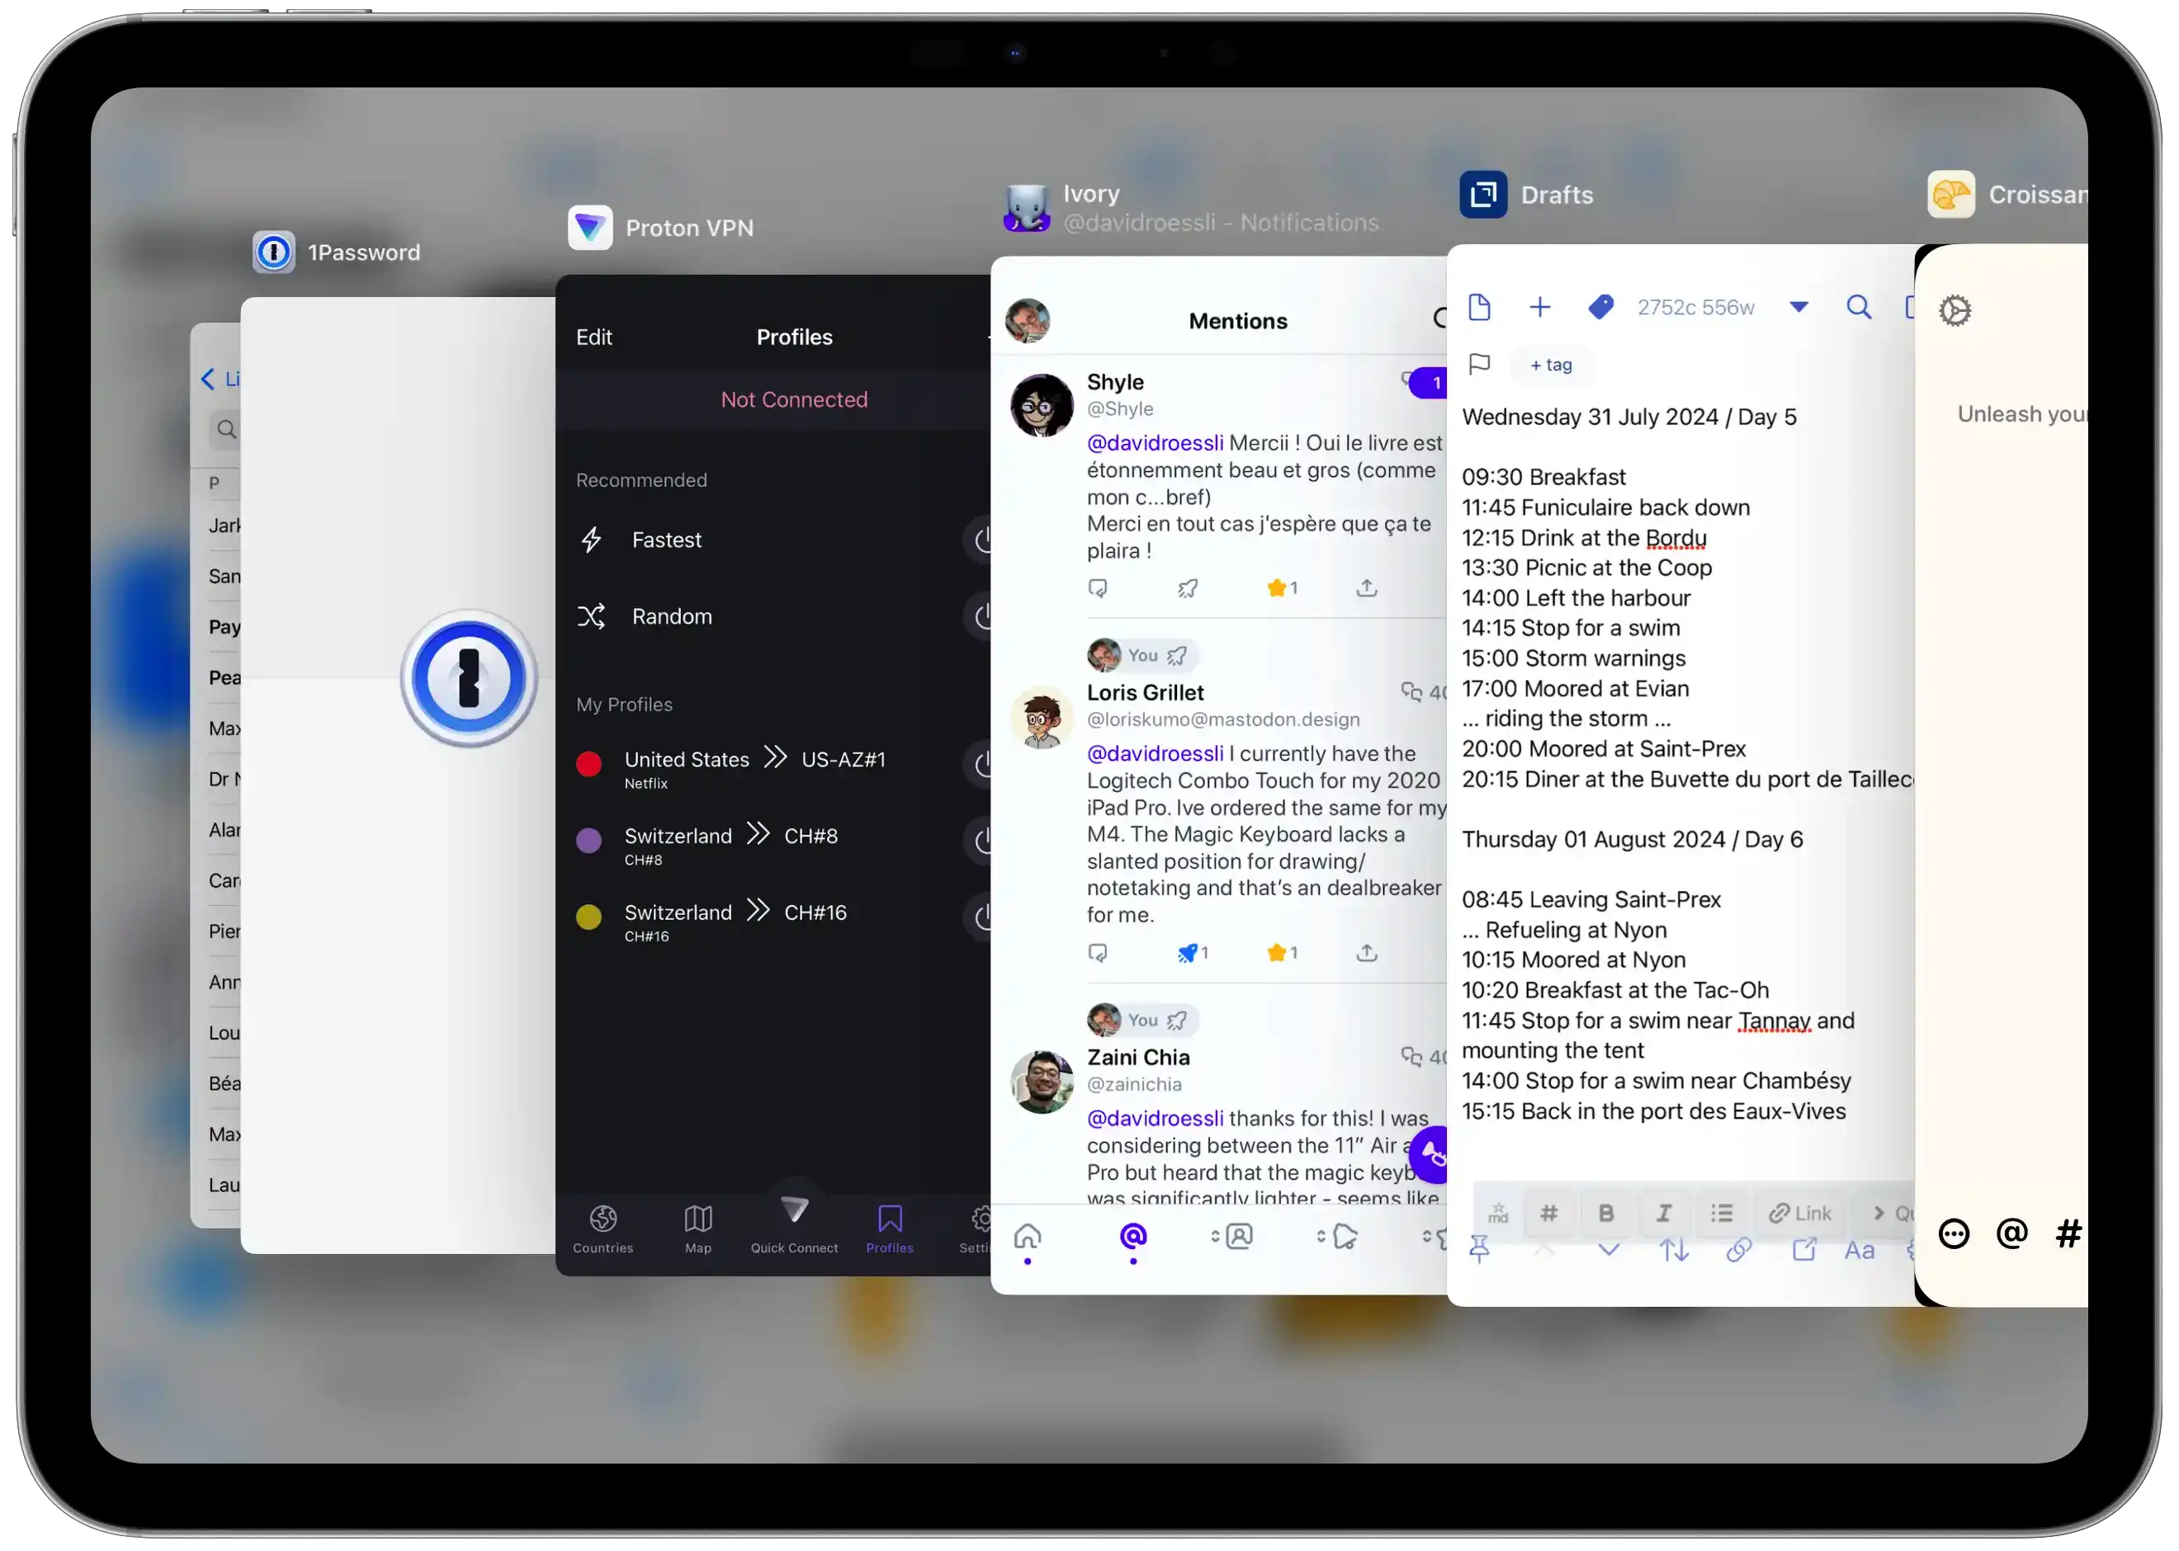Boost Shyle's post in Ivory
The height and width of the screenshot is (1551, 2179).
pos(1188,588)
